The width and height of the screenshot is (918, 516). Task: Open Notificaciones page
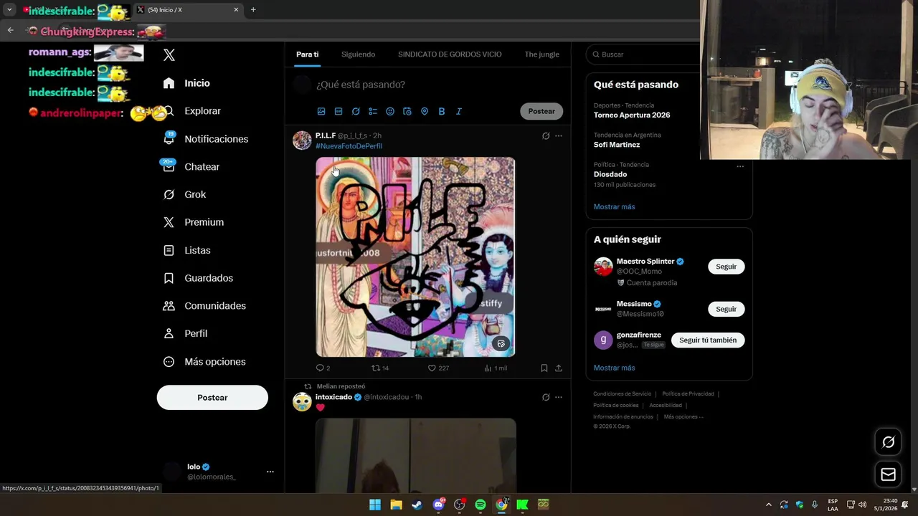205,139
